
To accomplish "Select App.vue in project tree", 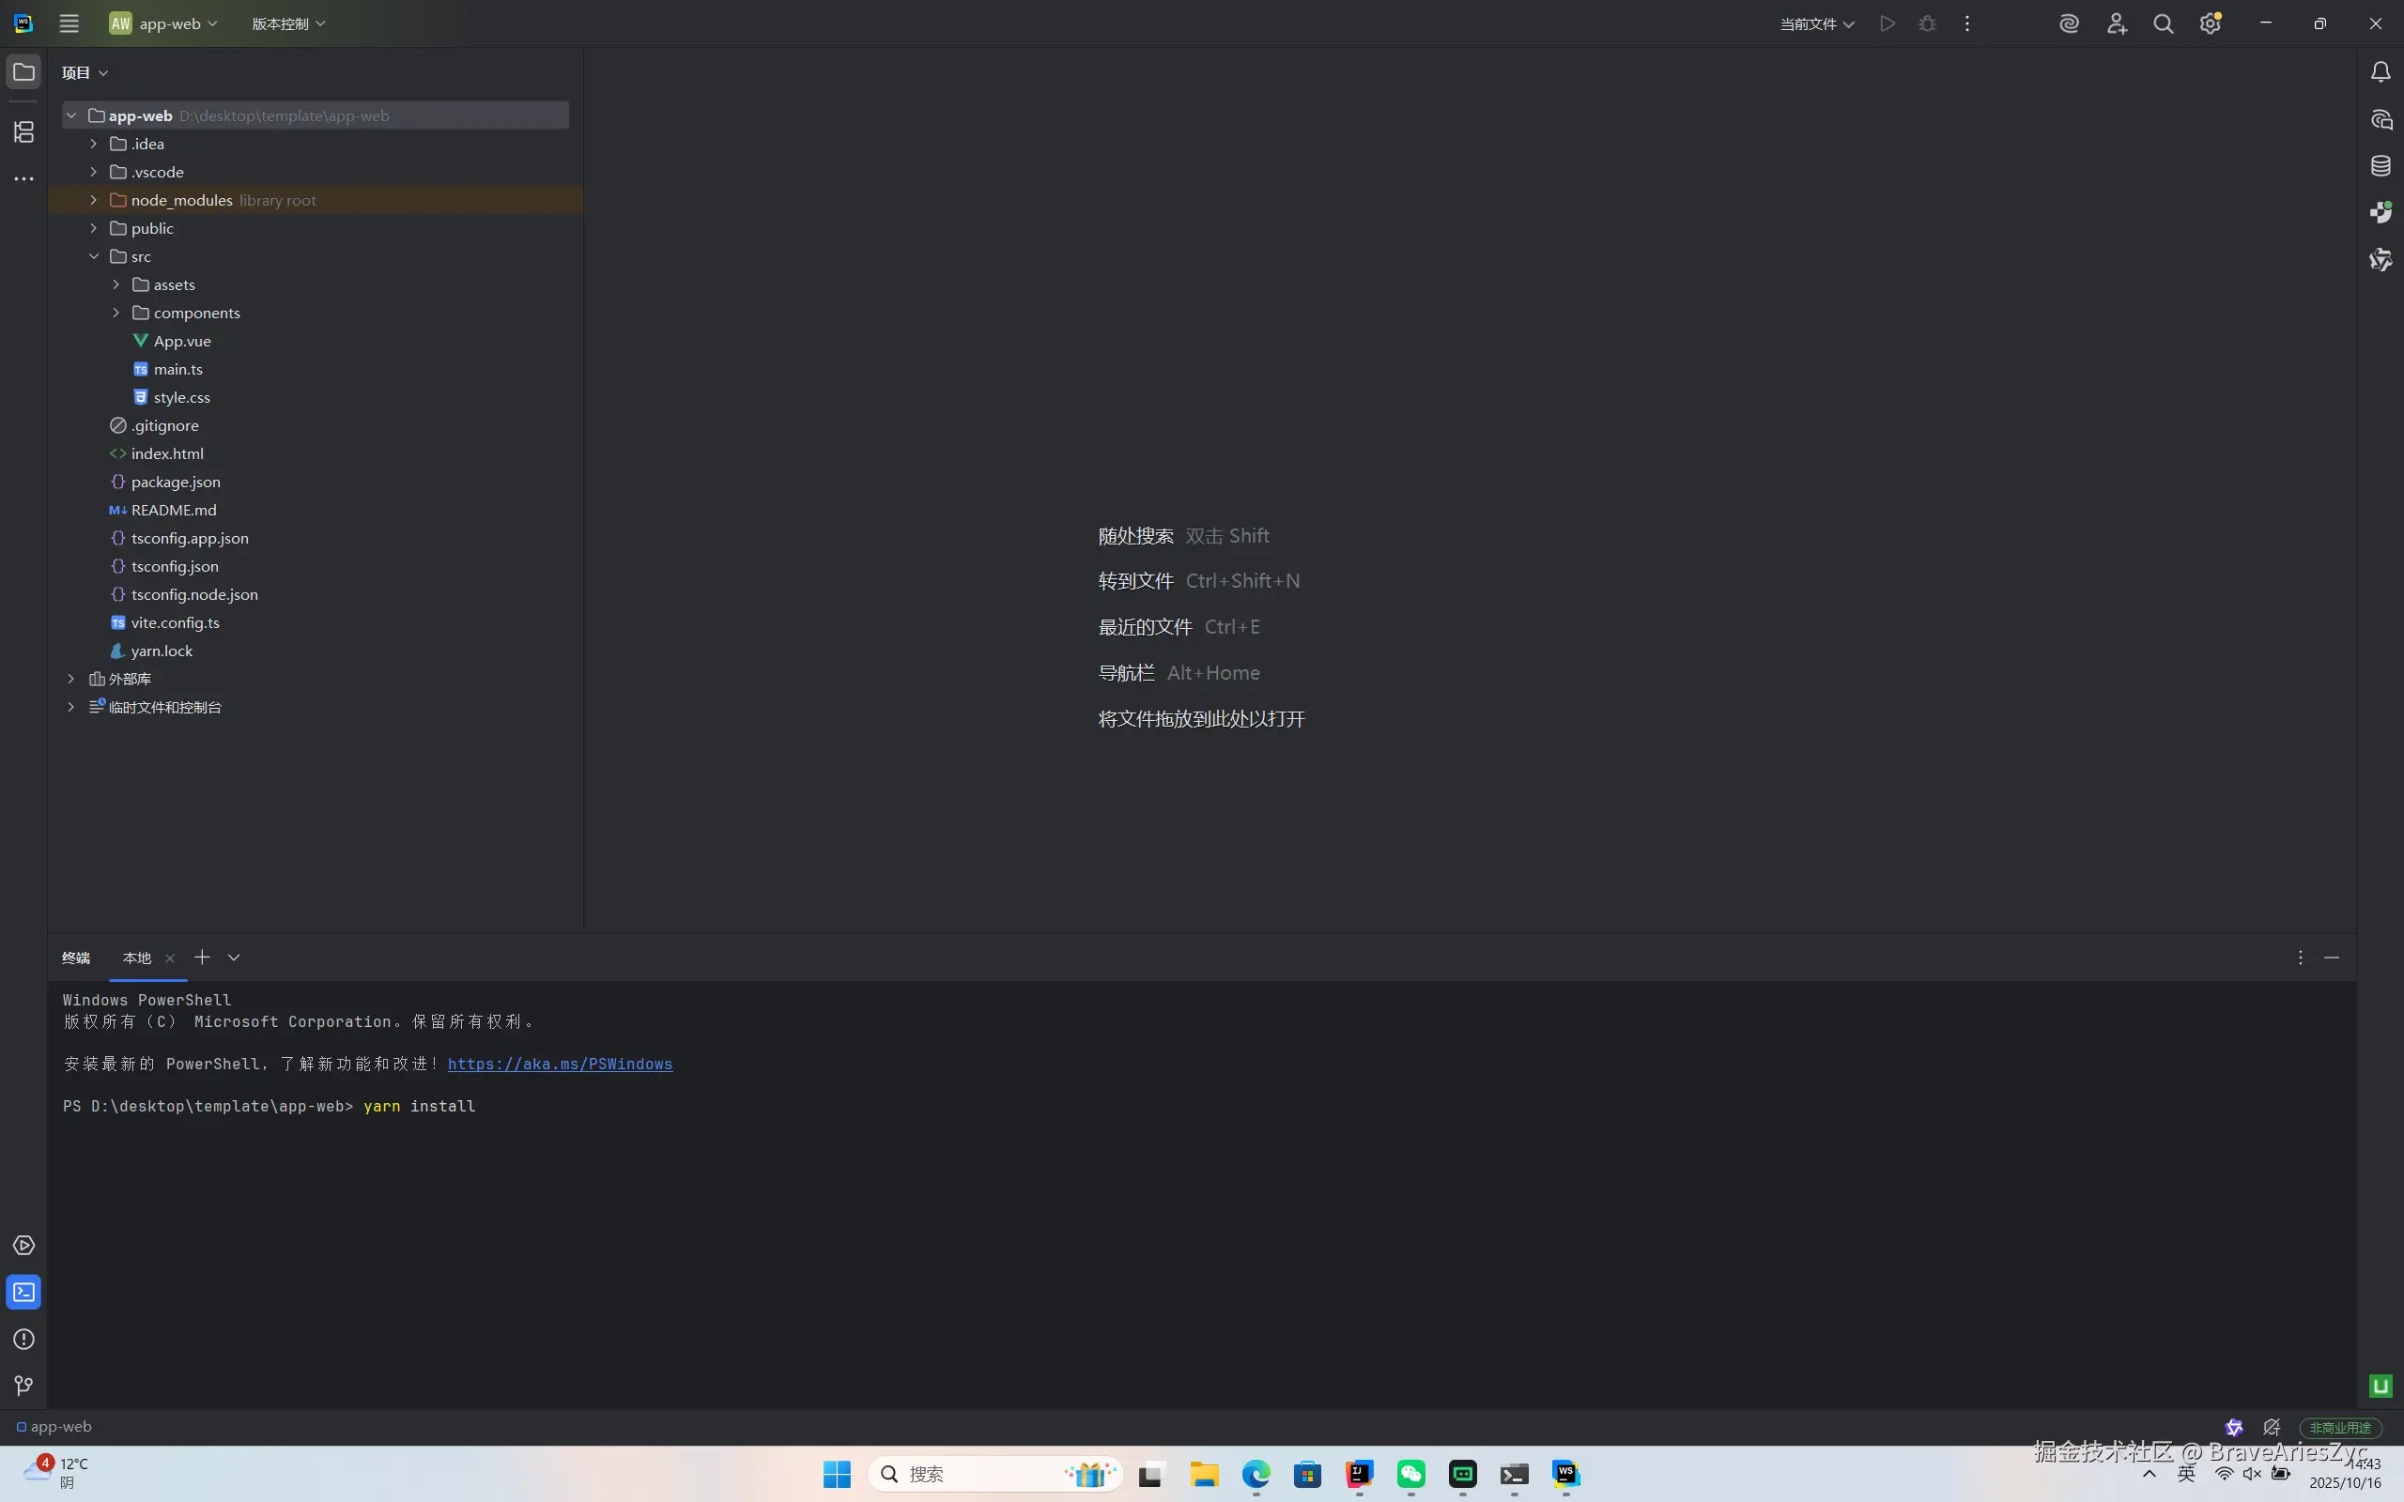I will pyautogui.click(x=182, y=341).
